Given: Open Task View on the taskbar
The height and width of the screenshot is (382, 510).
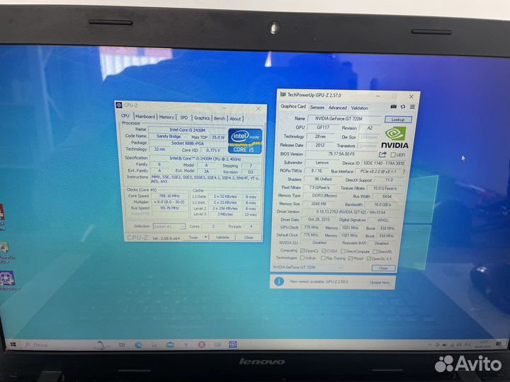Looking at the screenshot, I should click(122, 345).
